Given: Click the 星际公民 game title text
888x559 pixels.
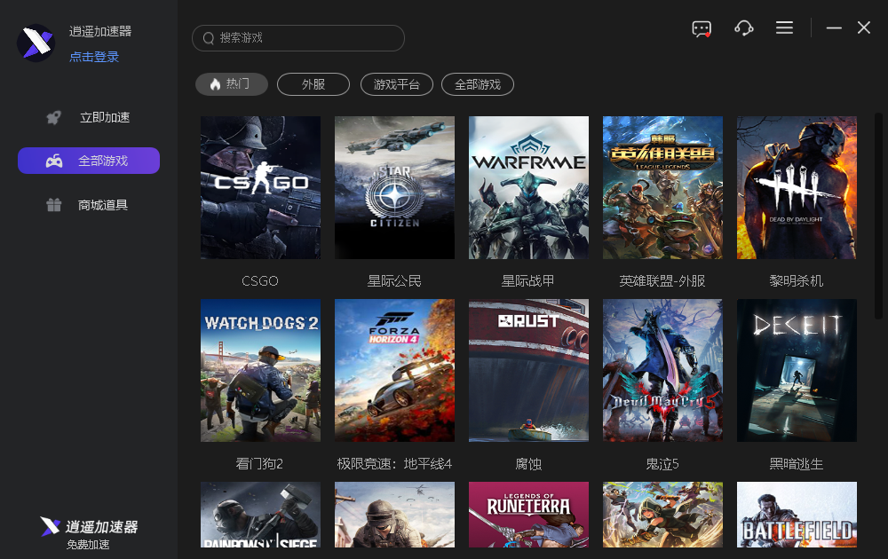Looking at the screenshot, I should (394, 281).
